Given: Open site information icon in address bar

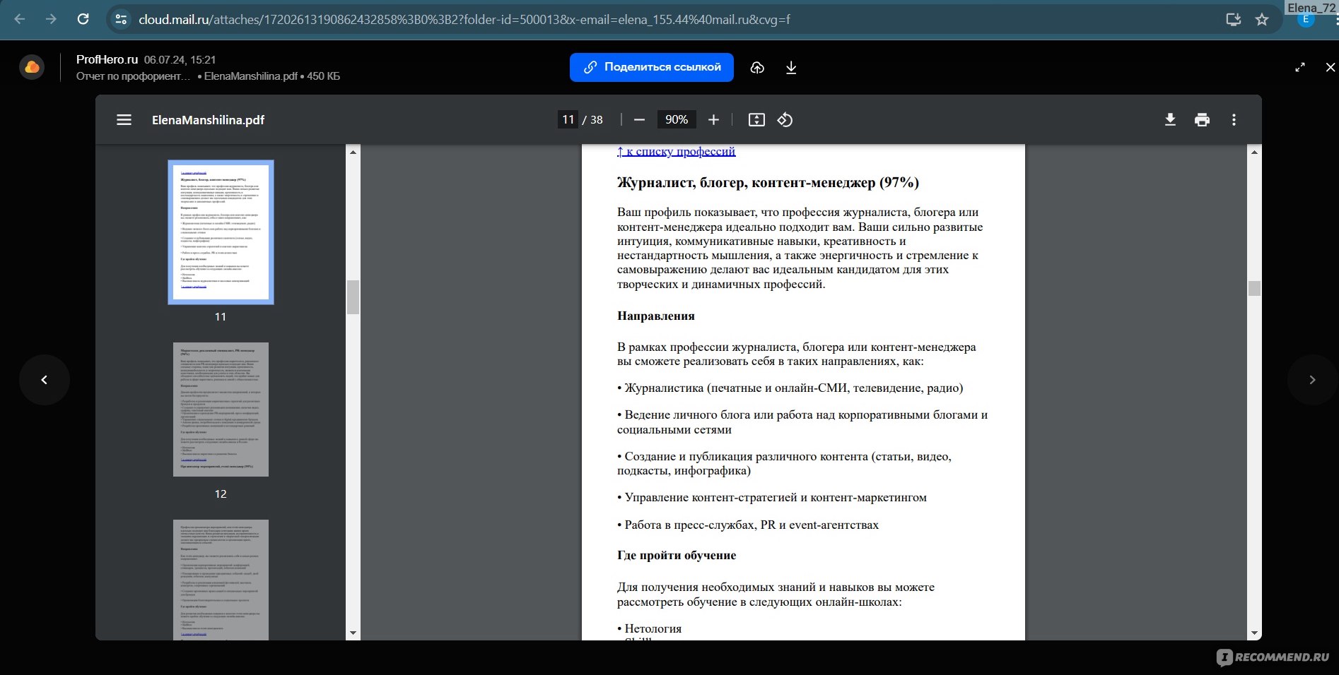Looking at the screenshot, I should tap(121, 19).
